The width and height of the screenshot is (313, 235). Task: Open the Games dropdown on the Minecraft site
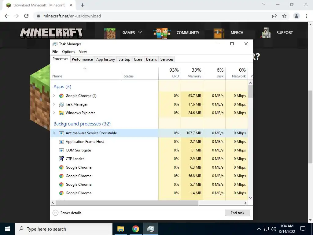click(x=132, y=32)
